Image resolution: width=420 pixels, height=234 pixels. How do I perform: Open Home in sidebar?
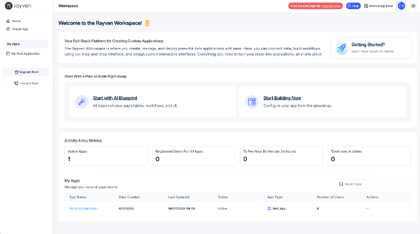pos(14,21)
